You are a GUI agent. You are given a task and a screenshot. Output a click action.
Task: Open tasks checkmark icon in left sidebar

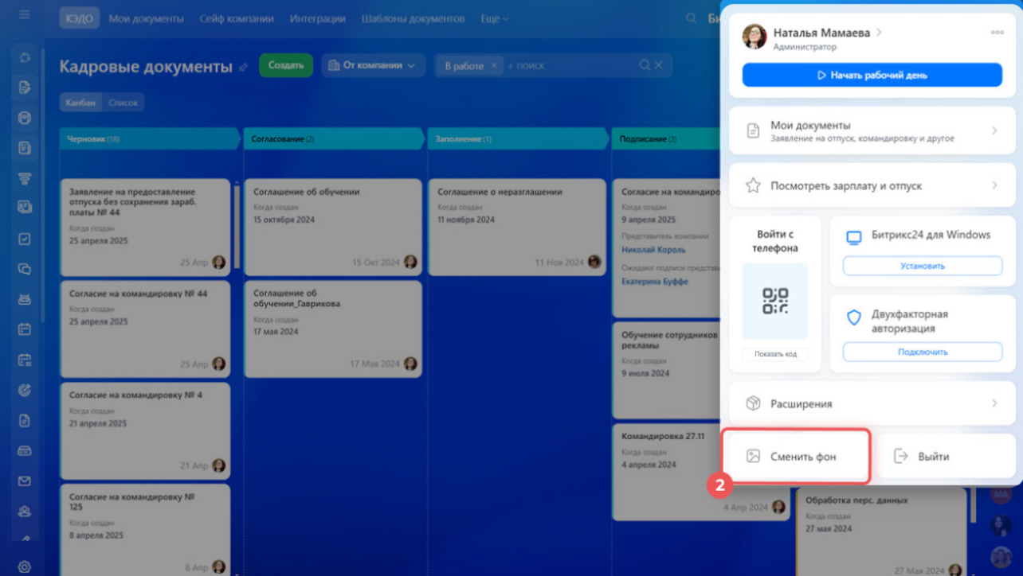click(25, 239)
